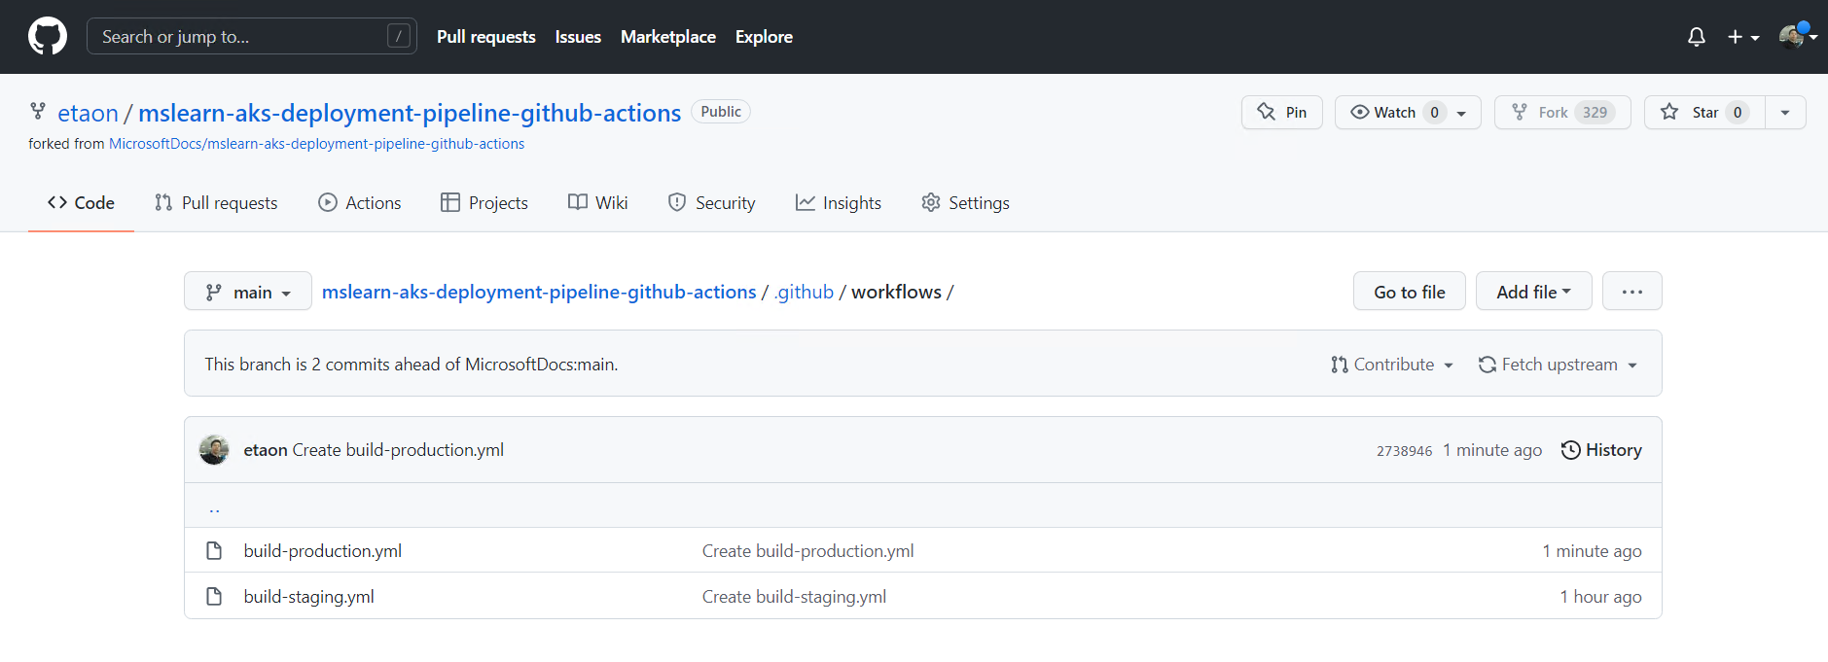Open the repository name link in header
Screen dimensions: 1828x662
point(410,114)
